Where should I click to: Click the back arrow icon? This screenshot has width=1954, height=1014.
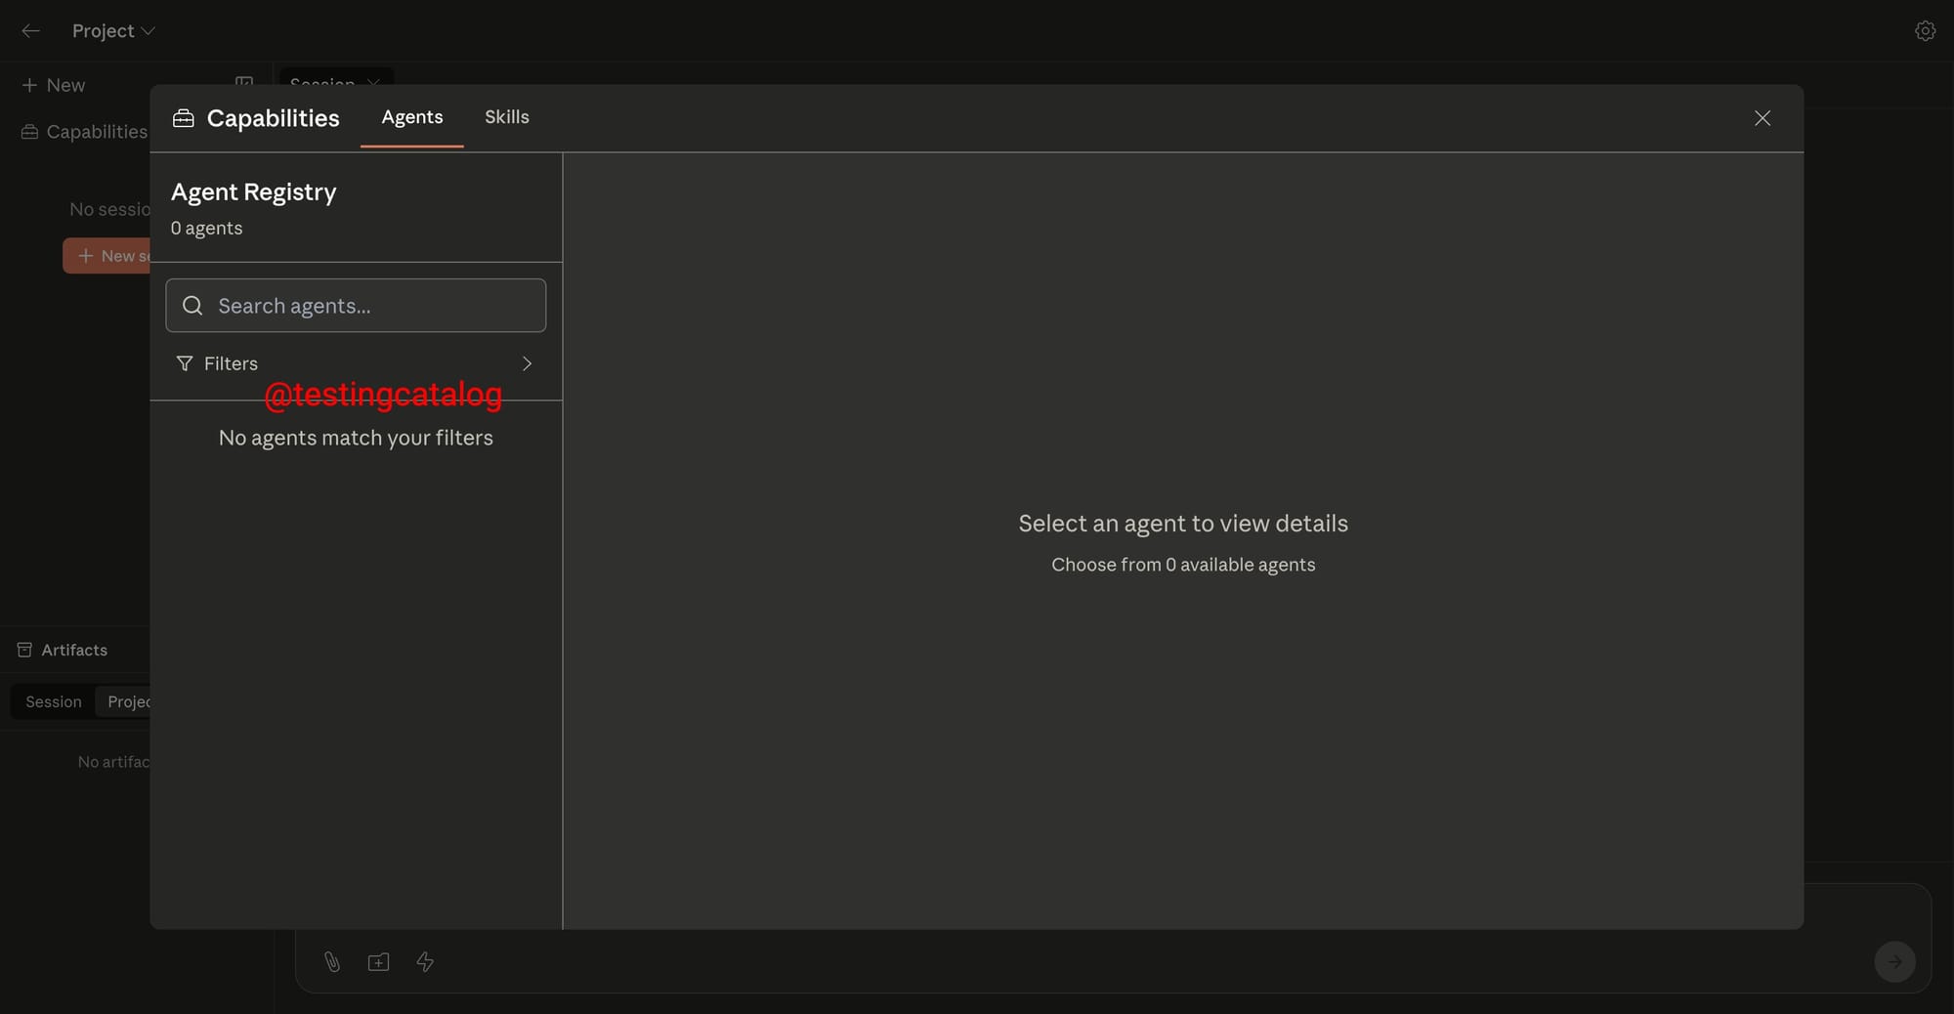[x=30, y=31]
